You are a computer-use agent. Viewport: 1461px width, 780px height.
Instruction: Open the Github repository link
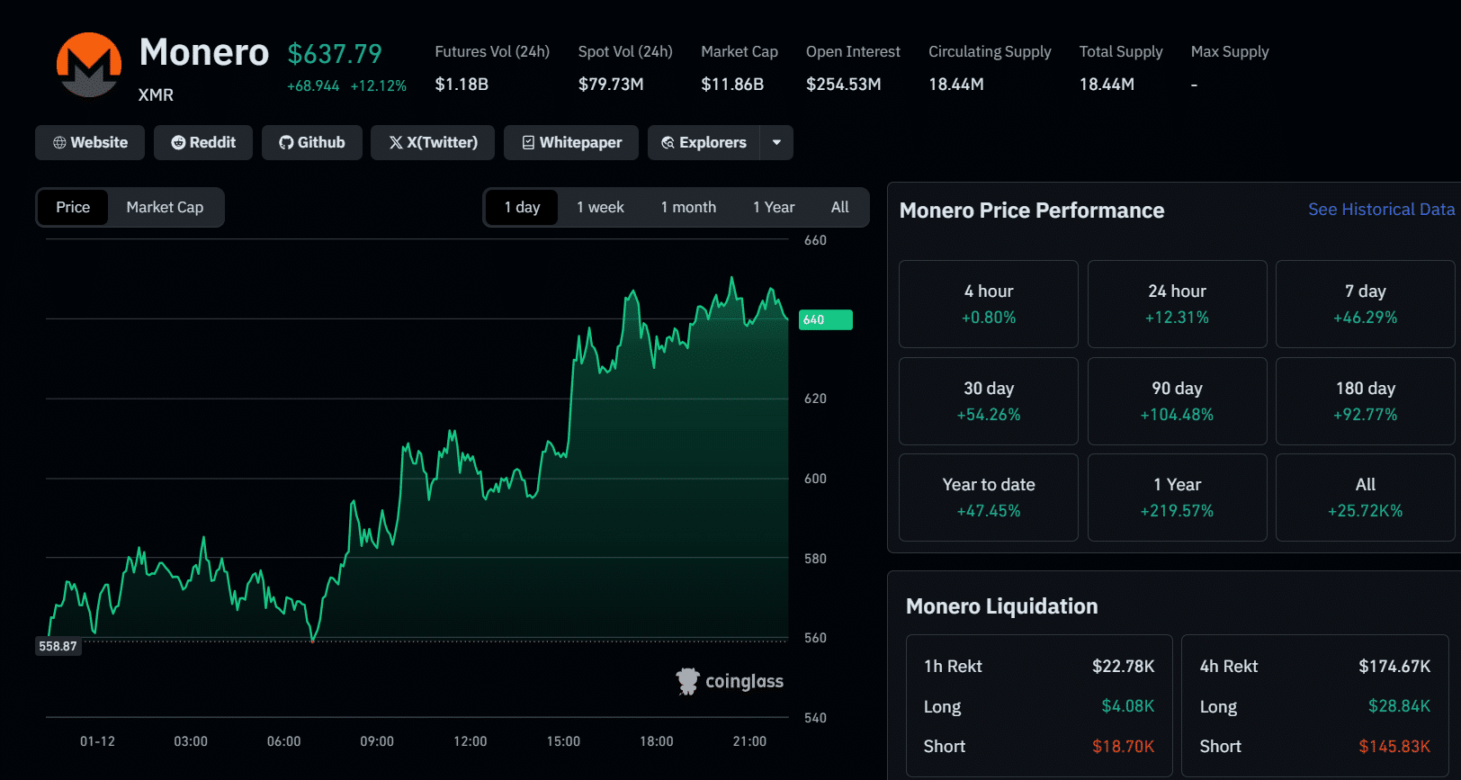(x=312, y=142)
